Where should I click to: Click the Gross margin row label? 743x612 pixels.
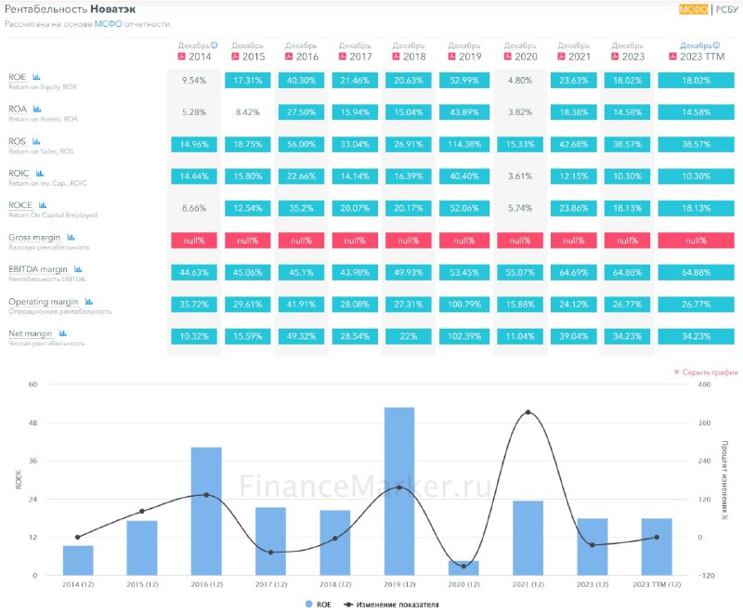pos(34,238)
